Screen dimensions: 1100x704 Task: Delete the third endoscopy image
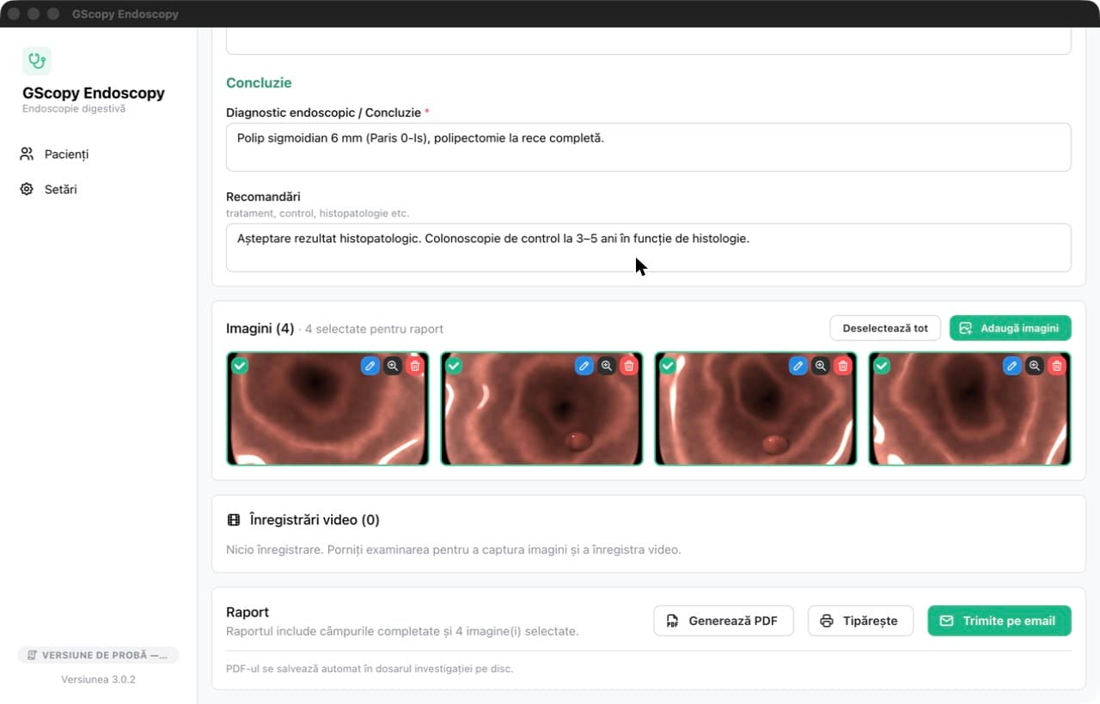point(843,366)
